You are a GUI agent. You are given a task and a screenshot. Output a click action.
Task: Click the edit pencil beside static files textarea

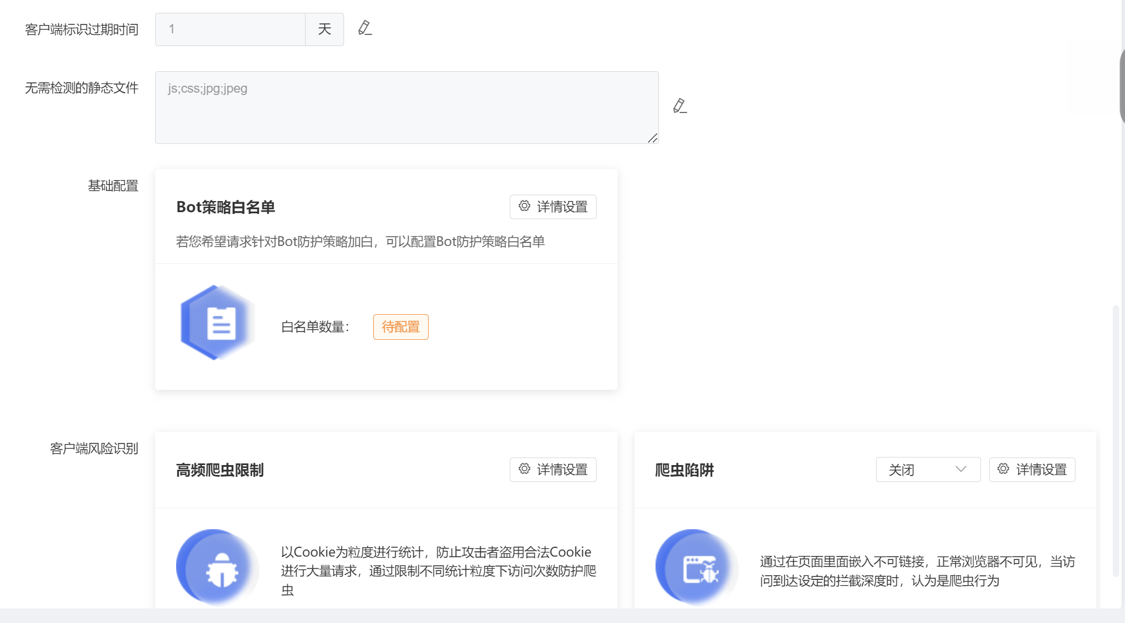point(679,106)
